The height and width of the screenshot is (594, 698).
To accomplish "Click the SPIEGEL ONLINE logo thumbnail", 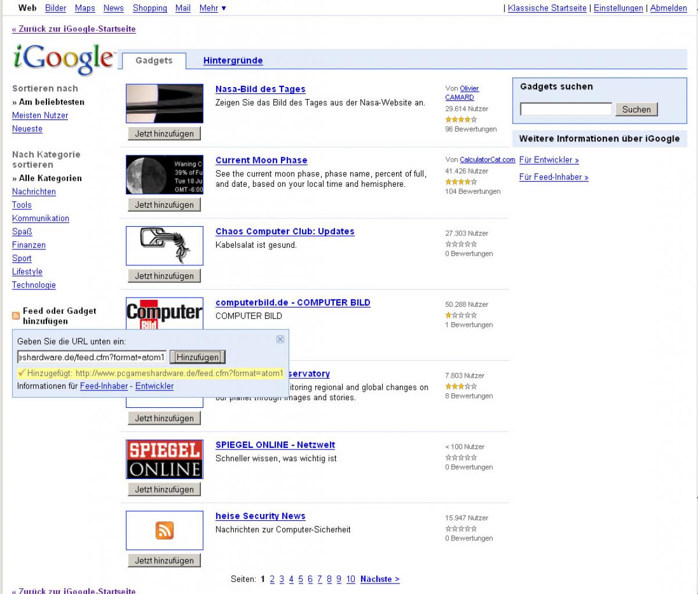I will pos(165,459).
